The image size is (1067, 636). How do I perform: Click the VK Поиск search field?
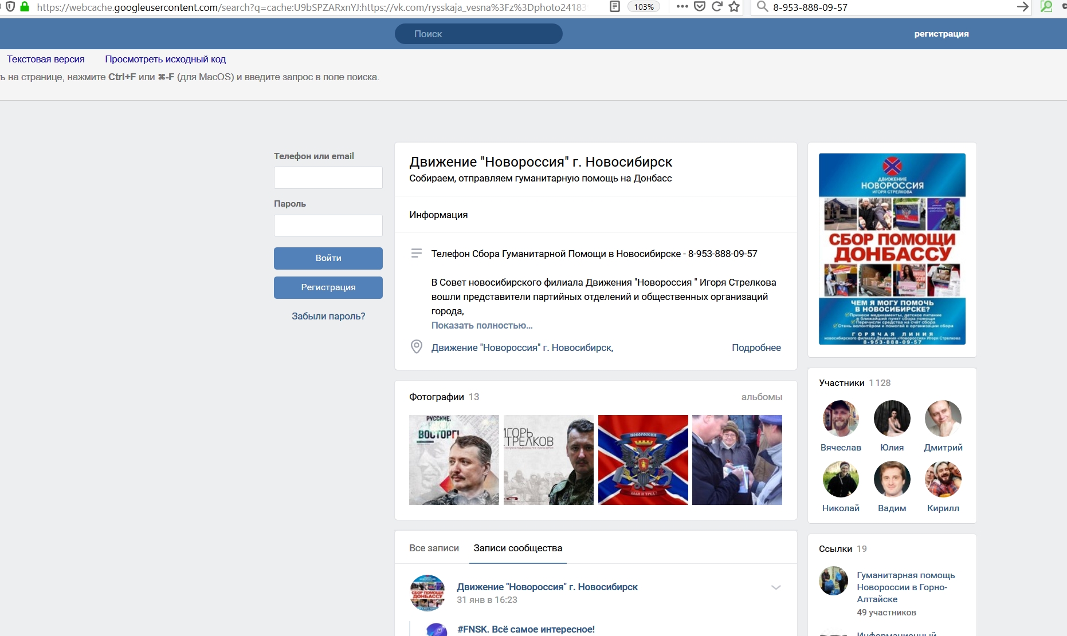(478, 34)
